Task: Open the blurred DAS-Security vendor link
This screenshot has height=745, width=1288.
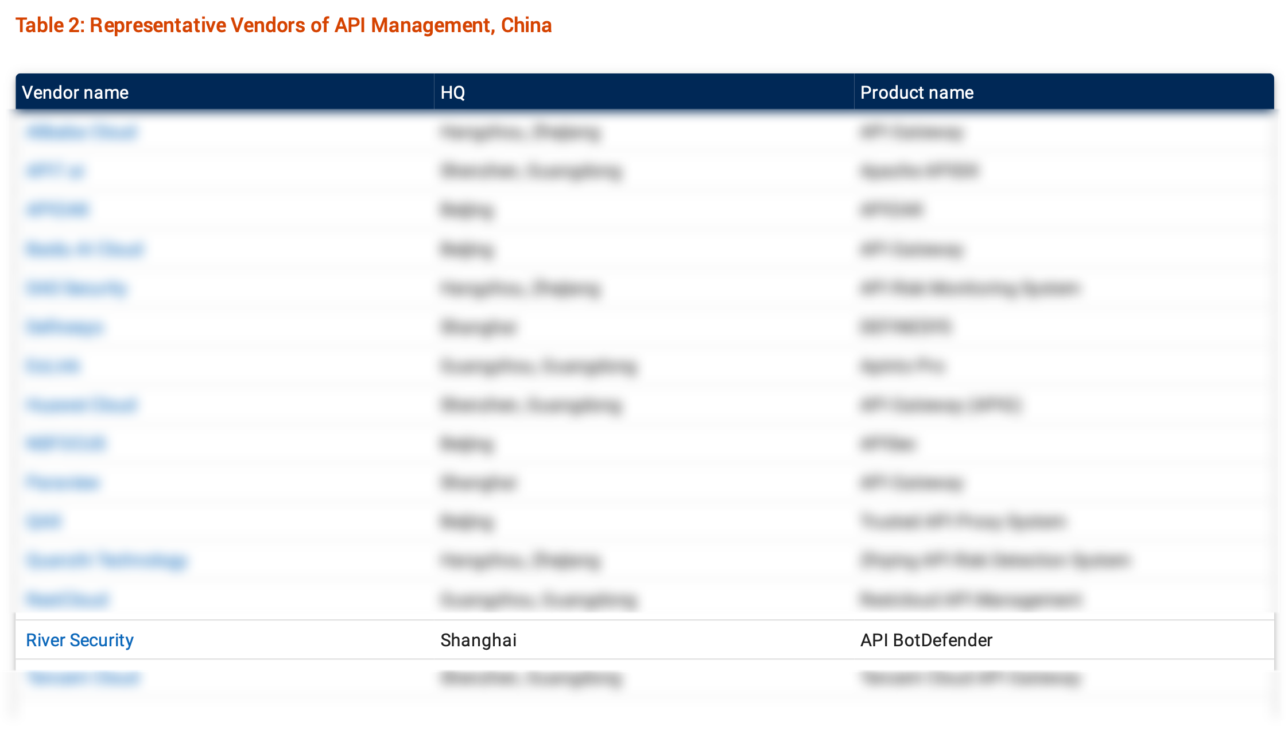Action: (76, 288)
